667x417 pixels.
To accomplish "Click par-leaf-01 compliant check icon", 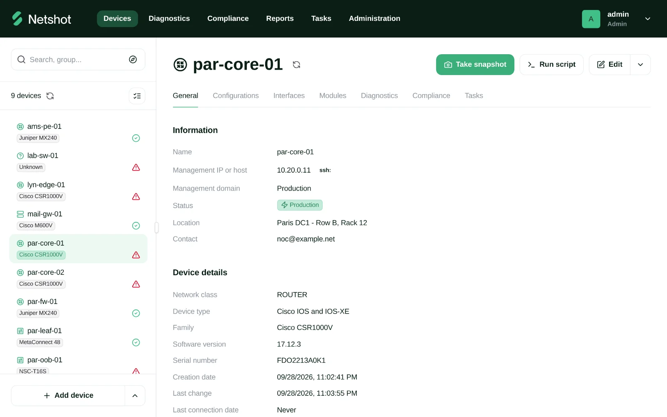I will tap(136, 342).
